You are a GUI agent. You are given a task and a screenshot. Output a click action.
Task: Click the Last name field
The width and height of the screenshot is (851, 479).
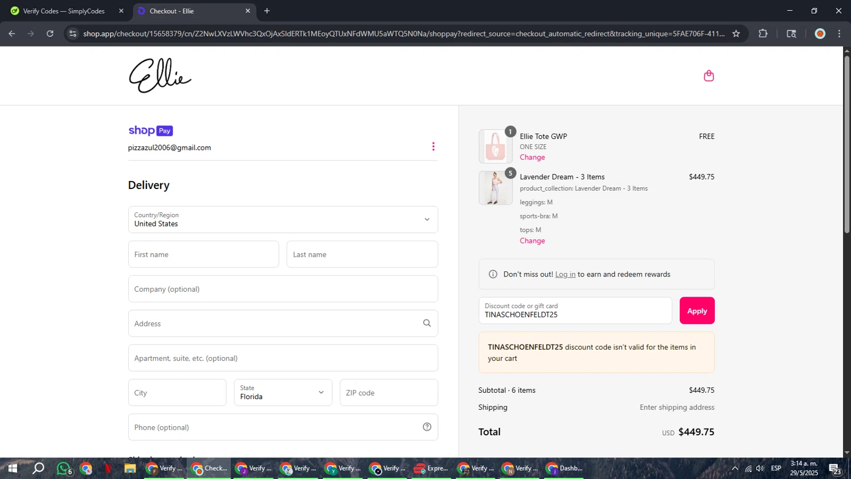tap(363, 254)
